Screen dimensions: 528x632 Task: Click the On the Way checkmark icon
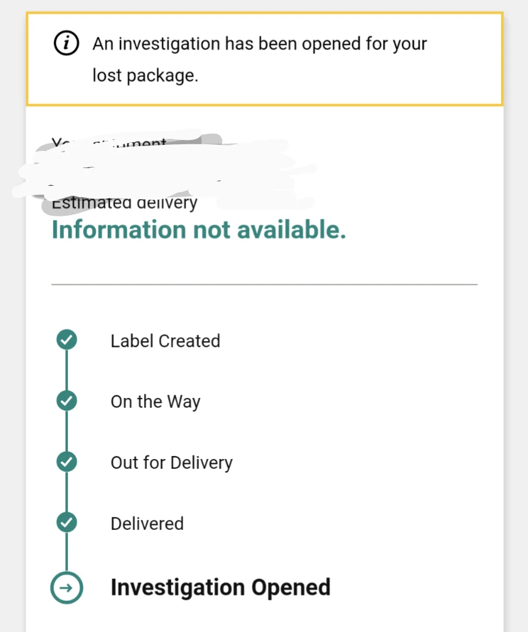(x=66, y=400)
